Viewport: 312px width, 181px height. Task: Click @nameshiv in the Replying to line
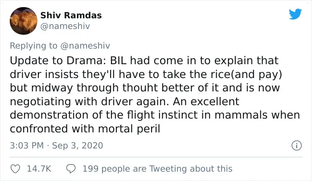tap(85, 45)
